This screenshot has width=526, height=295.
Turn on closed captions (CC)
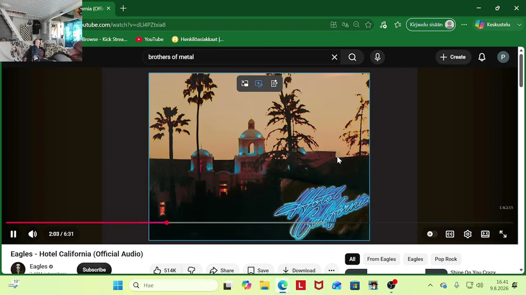coord(450,234)
